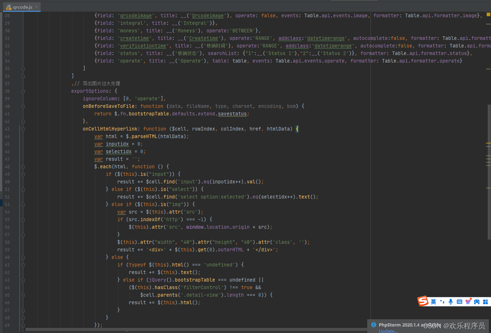Click the 'status' field string on line 33
The width and height of the screenshot is (491, 333).
coord(129,53)
